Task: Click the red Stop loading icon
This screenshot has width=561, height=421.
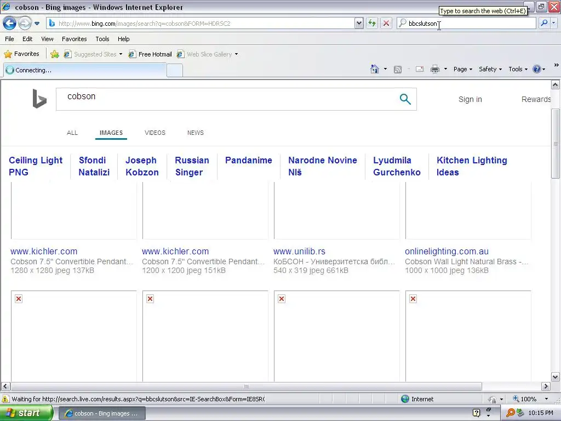Action: tap(386, 23)
